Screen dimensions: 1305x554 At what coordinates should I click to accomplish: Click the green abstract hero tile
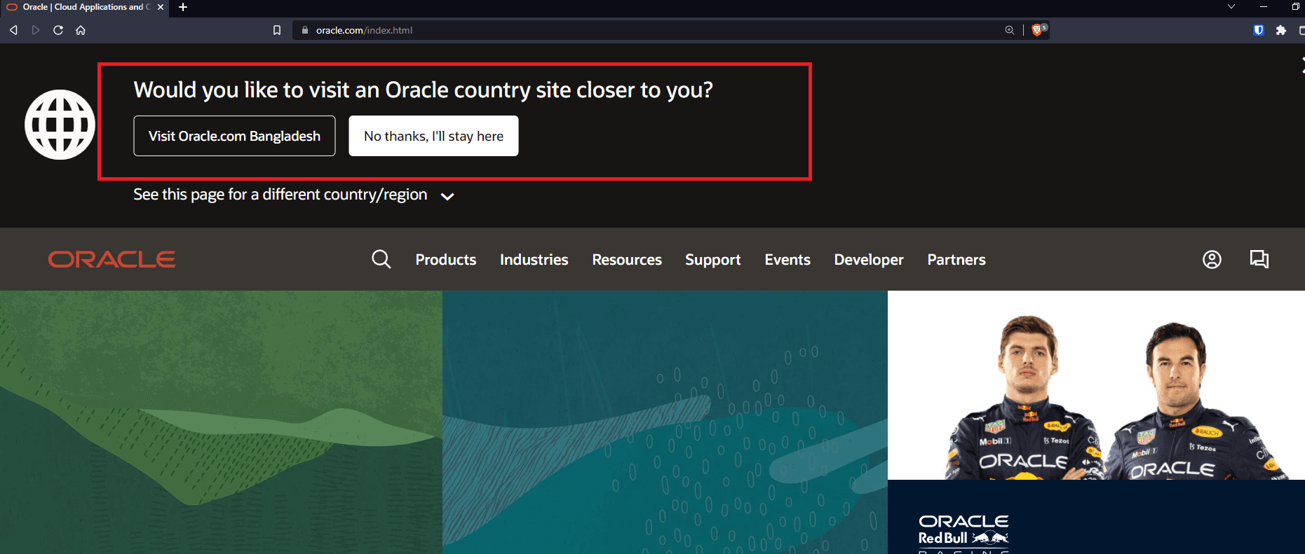221,422
